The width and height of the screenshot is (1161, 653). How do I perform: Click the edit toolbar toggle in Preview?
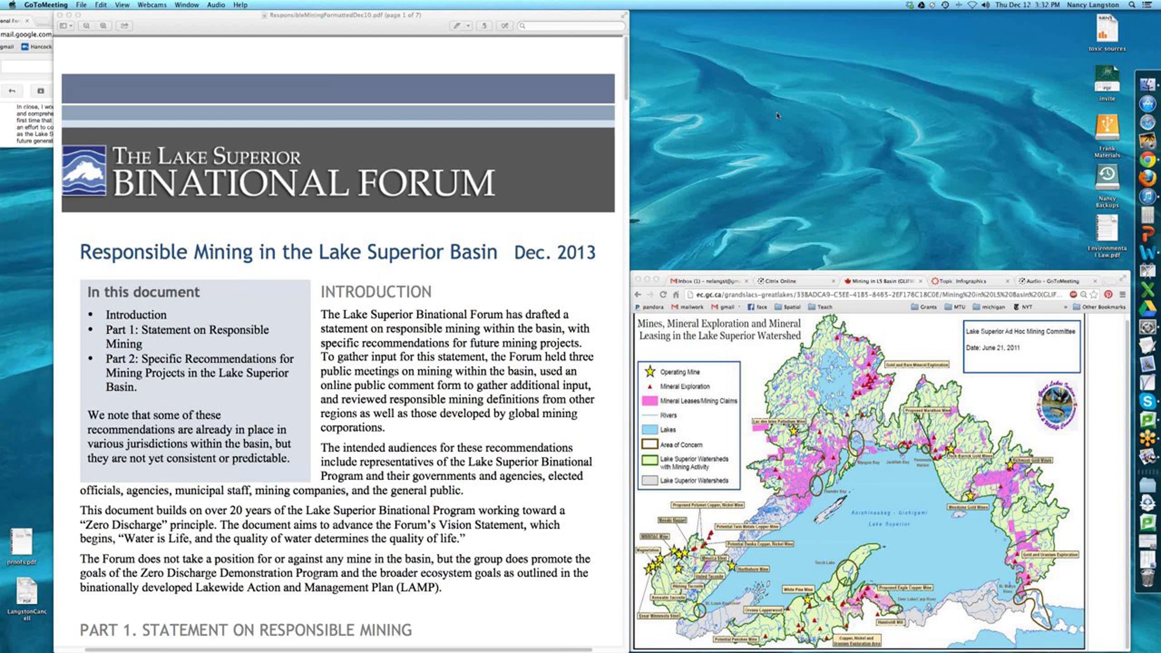(505, 26)
